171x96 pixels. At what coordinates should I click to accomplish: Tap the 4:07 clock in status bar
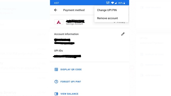(56, 3)
